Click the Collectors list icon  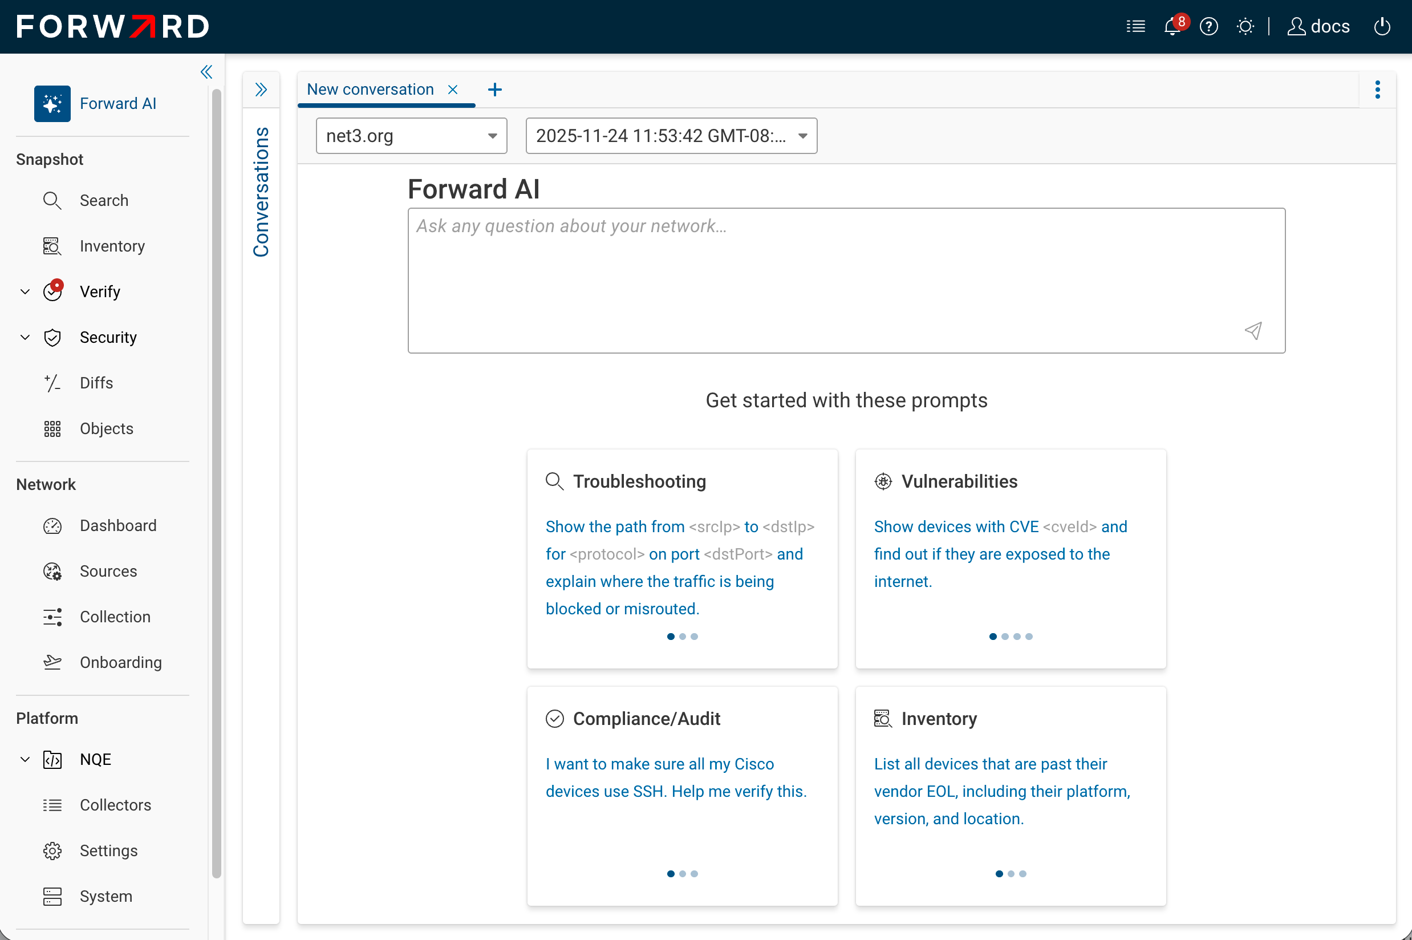point(52,805)
